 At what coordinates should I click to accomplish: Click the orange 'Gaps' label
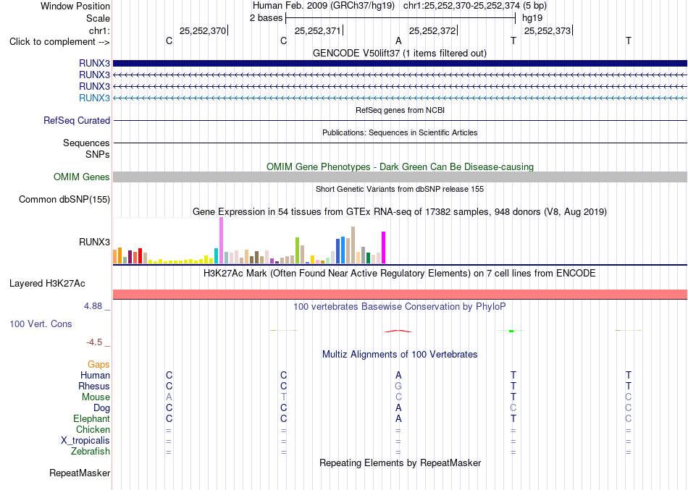click(98, 365)
